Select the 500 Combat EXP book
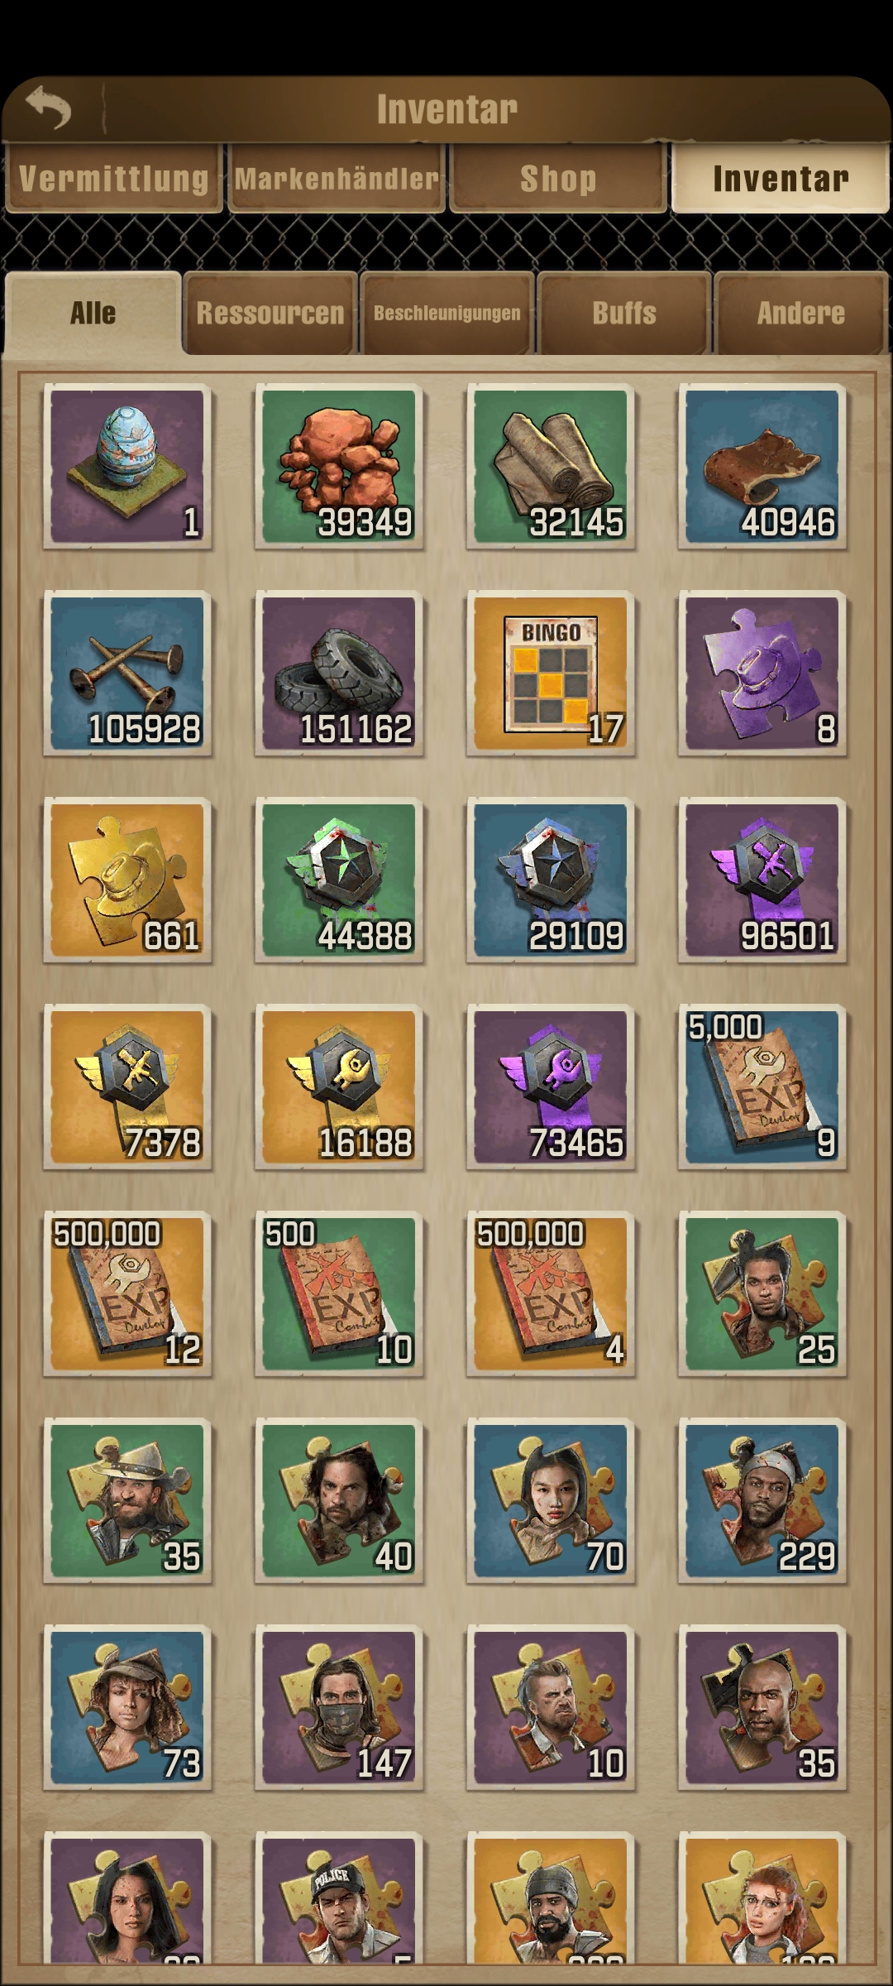 (x=339, y=1294)
